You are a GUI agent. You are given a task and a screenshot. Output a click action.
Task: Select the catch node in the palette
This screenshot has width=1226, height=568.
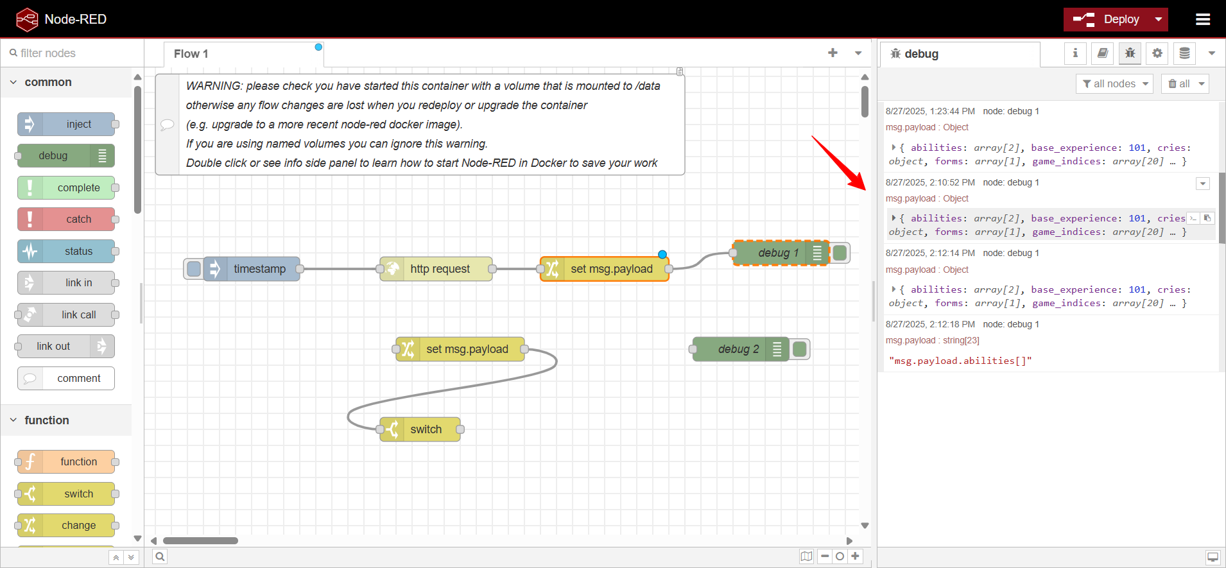coord(67,219)
